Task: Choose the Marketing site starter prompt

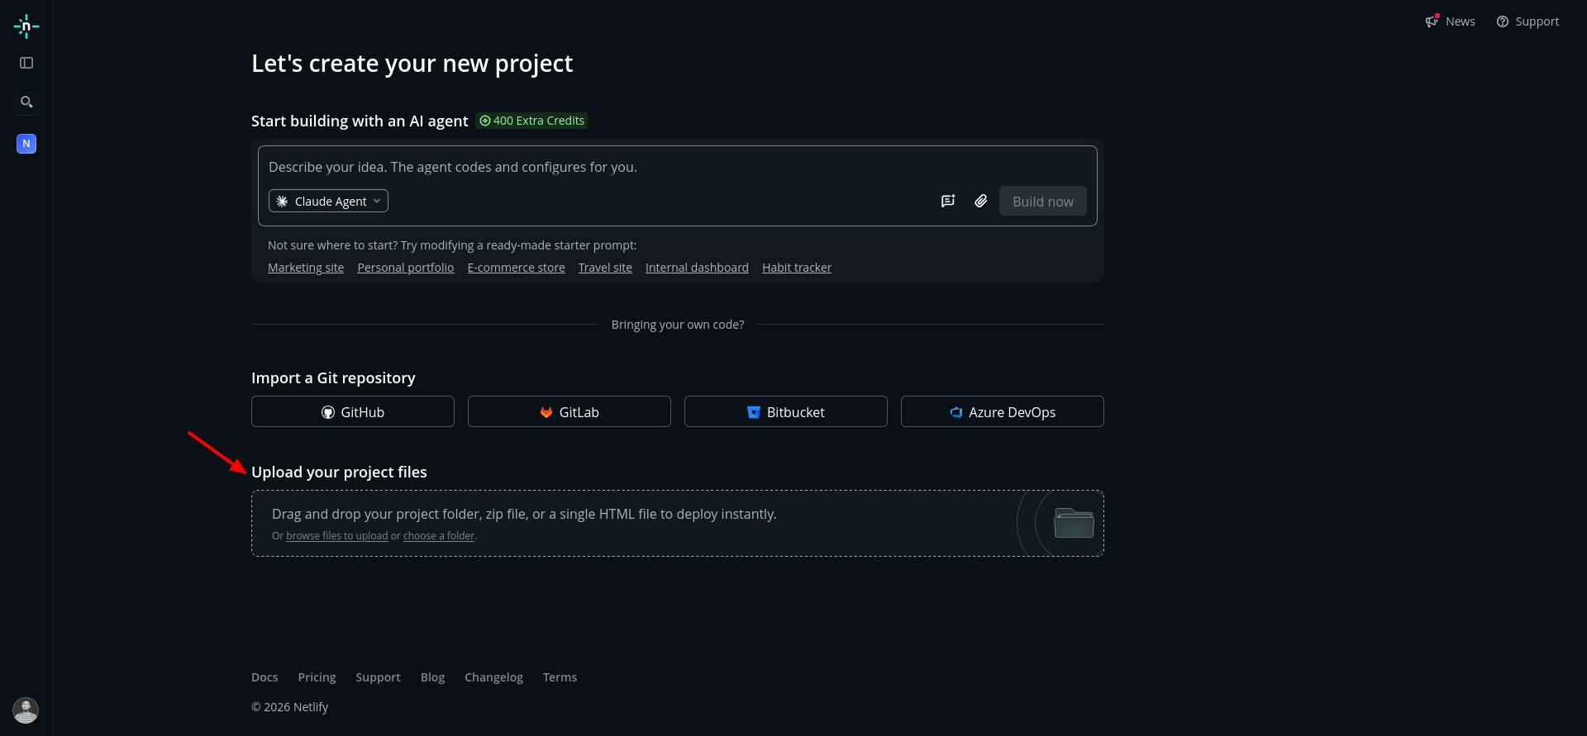Action: click(x=306, y=268)
